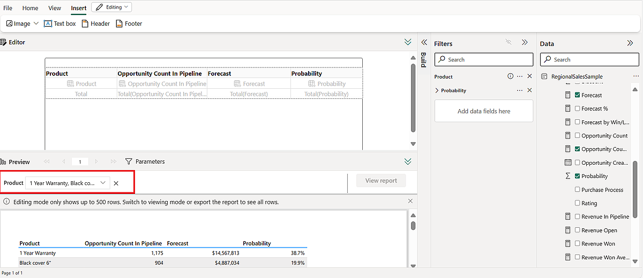The image size is (643, 278).
Task: Insert a Header into the report
Action: point(96,24)
